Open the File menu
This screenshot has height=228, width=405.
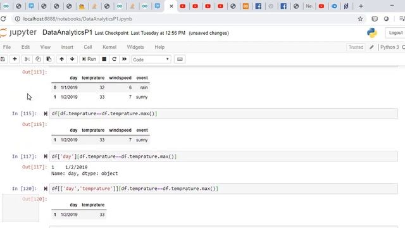pos(7,47)
